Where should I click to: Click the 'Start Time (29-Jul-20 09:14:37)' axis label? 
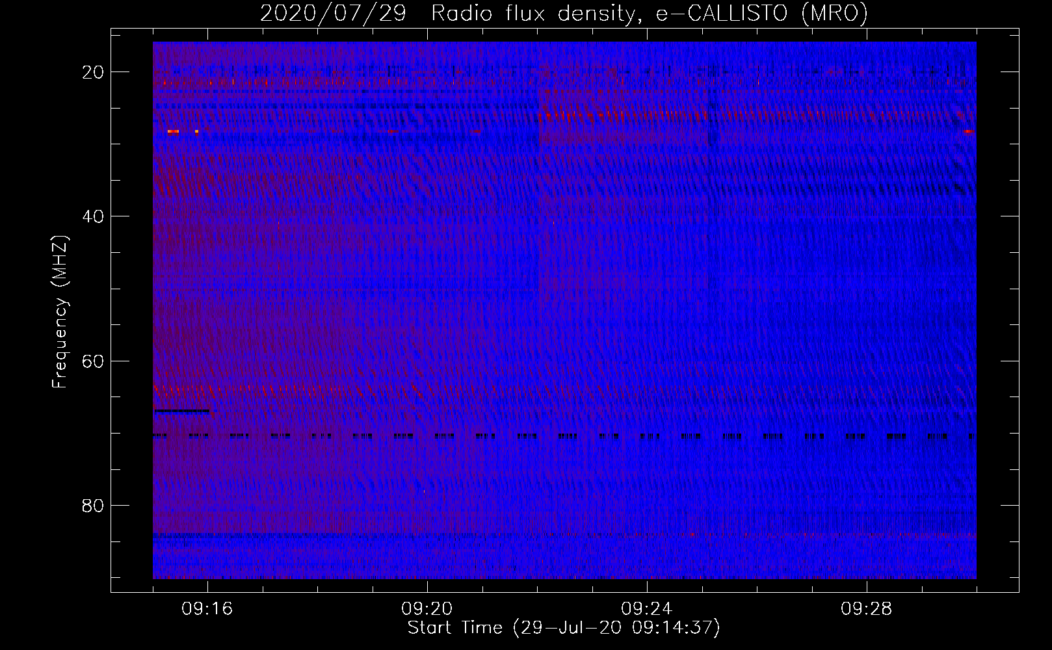[x=564, y=628]
